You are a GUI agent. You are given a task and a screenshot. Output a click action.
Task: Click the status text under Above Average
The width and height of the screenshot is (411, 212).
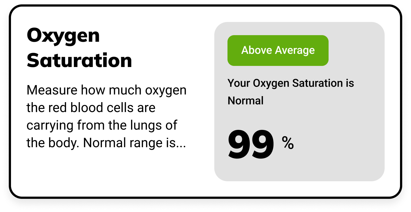(x=291, y=91)
